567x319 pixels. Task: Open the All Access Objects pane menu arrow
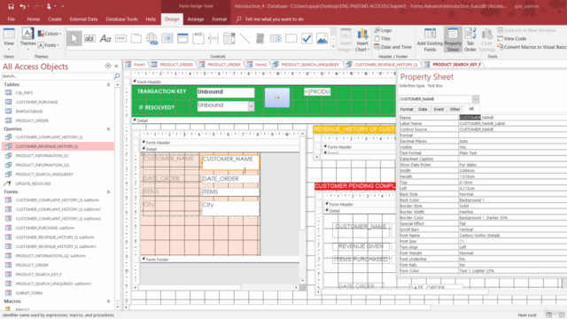click(x=108, y=66)
